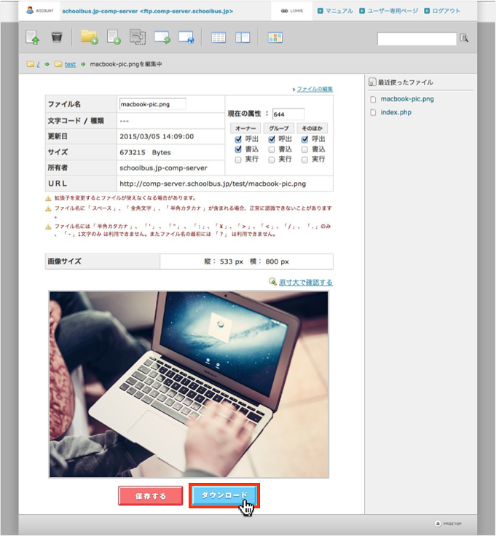Check macbook-pic.png in recent files
Viewport: 496px width, 536px height.
[373, 100]
